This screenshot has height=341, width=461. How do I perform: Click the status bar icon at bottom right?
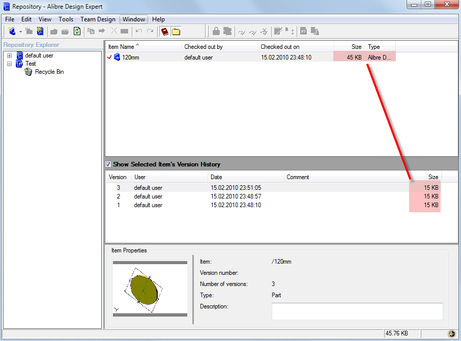(452, 333)
